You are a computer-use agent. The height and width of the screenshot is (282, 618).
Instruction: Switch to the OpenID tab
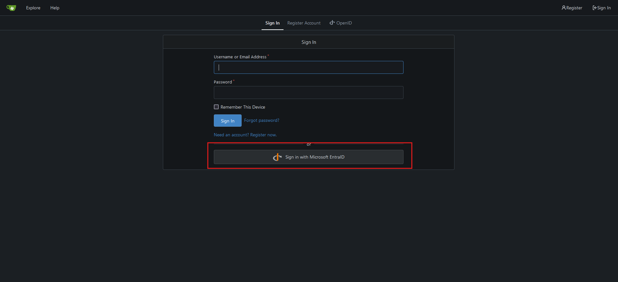point(341,23)
